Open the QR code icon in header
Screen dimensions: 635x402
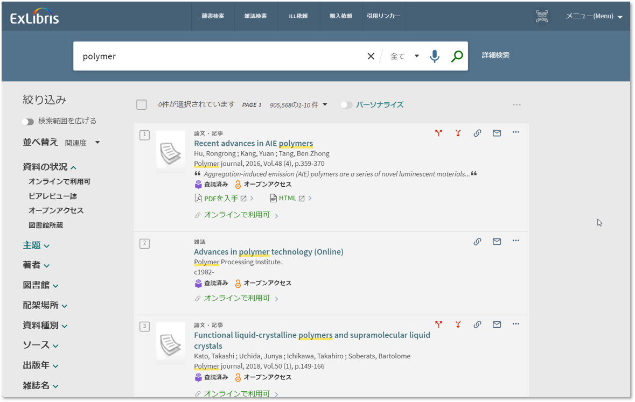(x=542, y=16)
